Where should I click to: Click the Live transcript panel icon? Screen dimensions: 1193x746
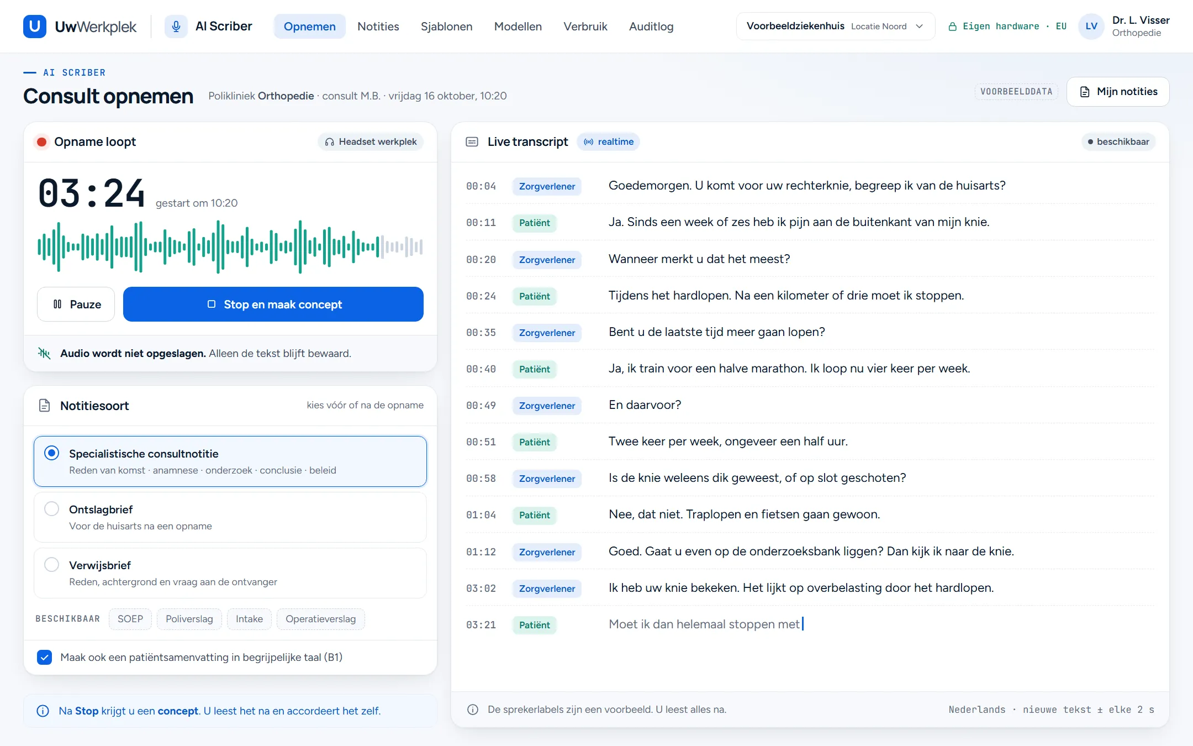[472, 142]
